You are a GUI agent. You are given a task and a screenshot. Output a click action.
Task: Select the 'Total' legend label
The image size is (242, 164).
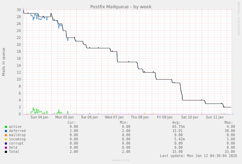[14, 151]
